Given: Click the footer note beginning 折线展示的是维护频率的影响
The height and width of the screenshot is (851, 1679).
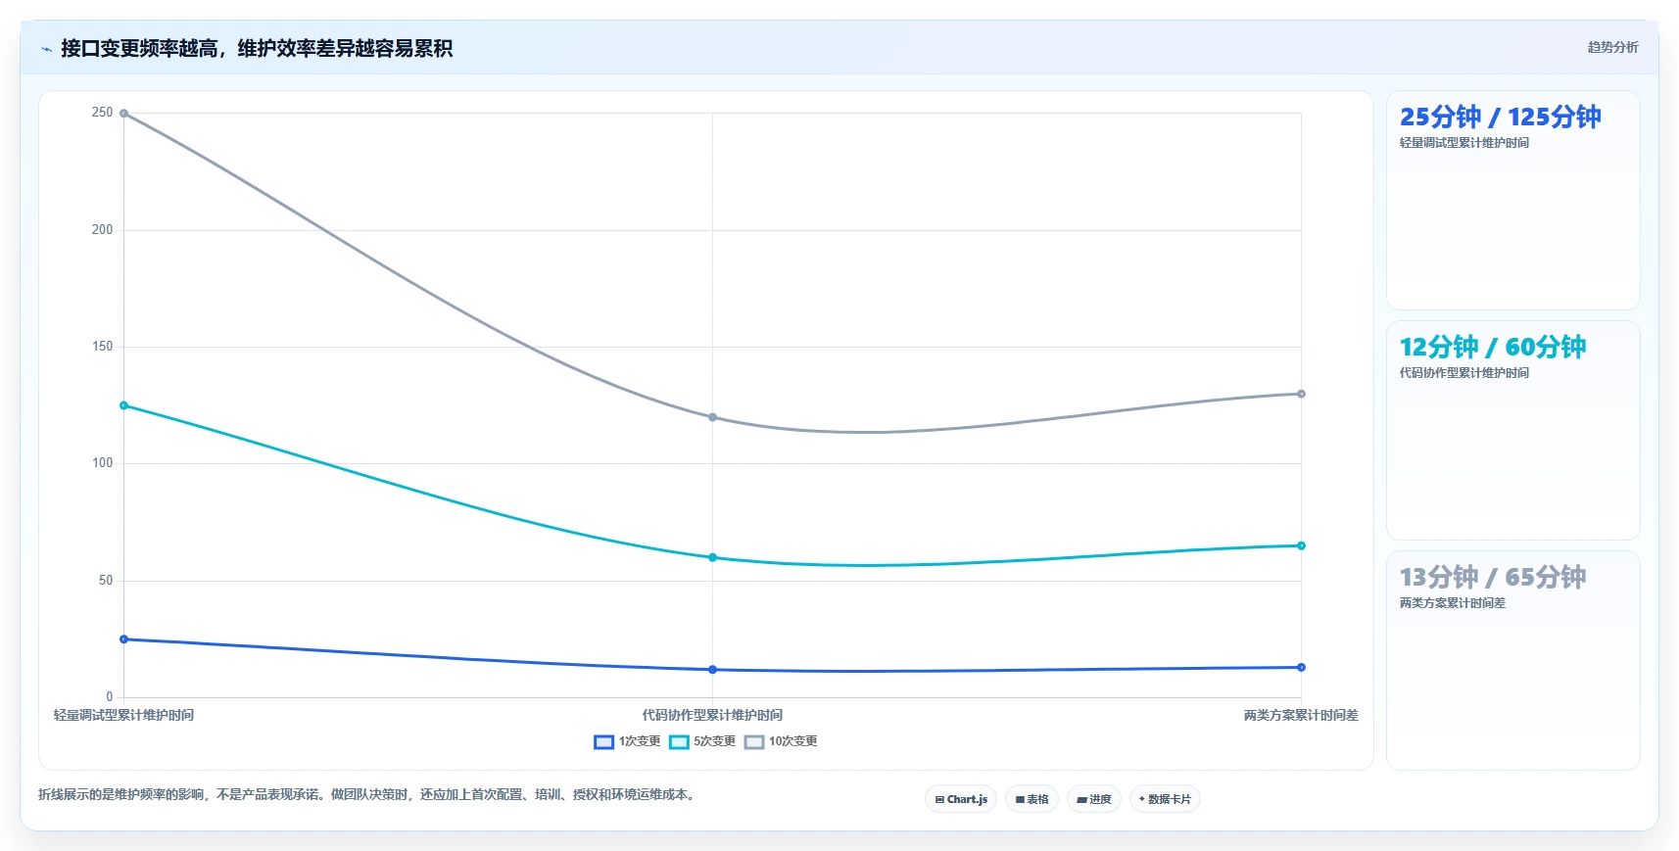Looking at the screenshot, I should point(368,794).
